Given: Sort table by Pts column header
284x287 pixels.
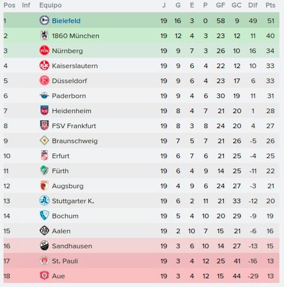Looking at the screenshot, I should point(270,5).
